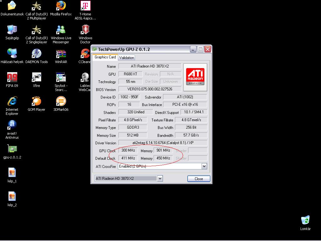Minimize the GPU-Z window

193,49
